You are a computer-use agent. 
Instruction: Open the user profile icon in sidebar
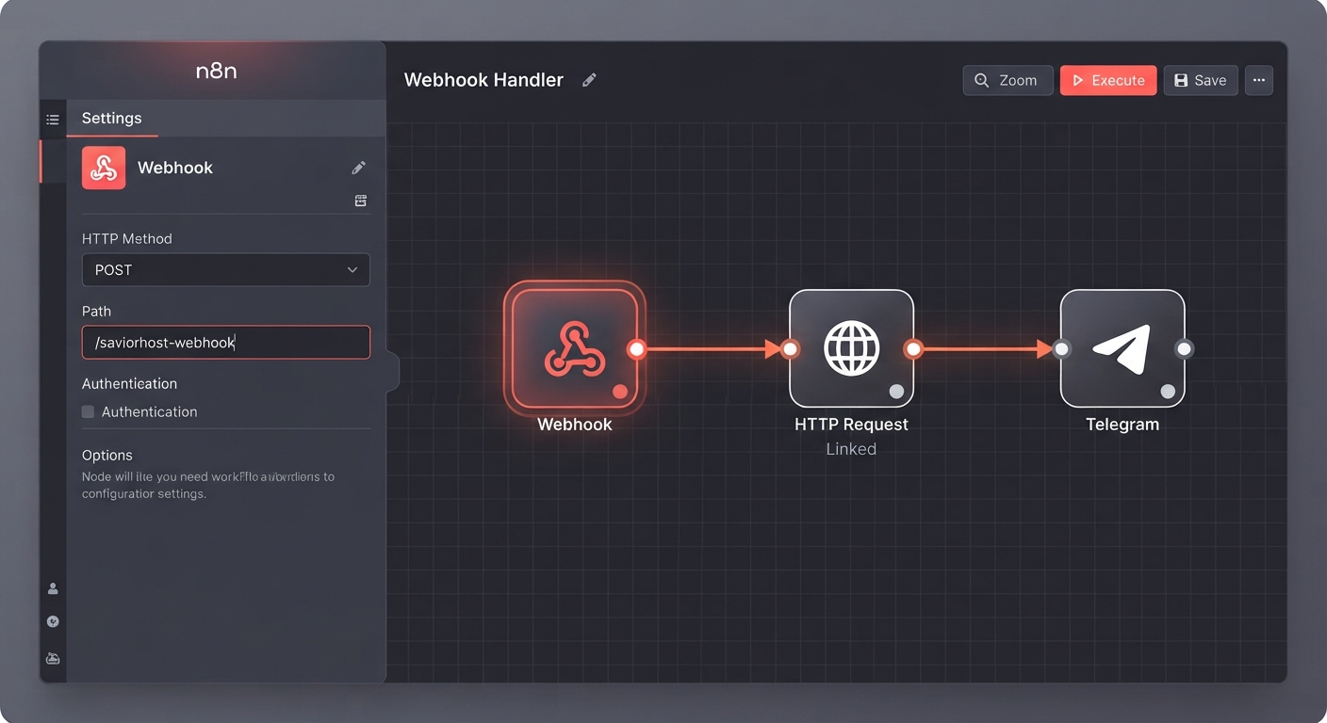tap(53, 588)
